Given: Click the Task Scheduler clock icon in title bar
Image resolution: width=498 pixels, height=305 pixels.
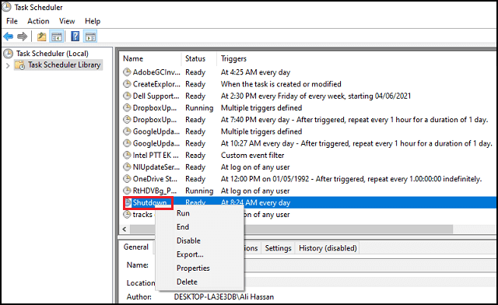Looking at the screenshot, I should (7, 7).
